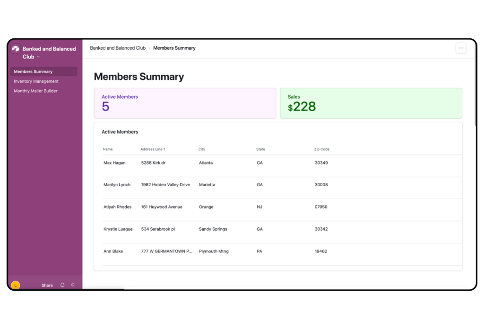Click the Banked and Balanced Club breadcrumb

coord(117,48)
